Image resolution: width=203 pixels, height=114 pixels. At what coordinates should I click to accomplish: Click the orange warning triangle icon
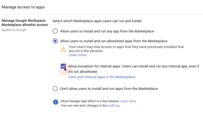tap(63, 49)
